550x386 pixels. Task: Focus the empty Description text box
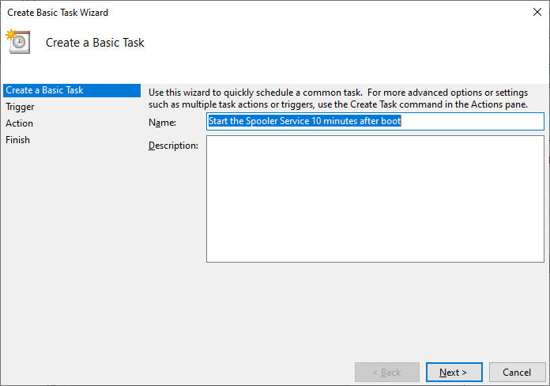point(375,199)
